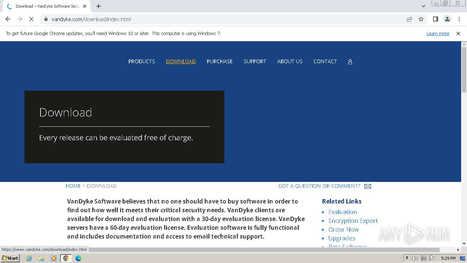Open the ABOUT US menu
This screenshot has width=467, height=263.
click(290, 61)
